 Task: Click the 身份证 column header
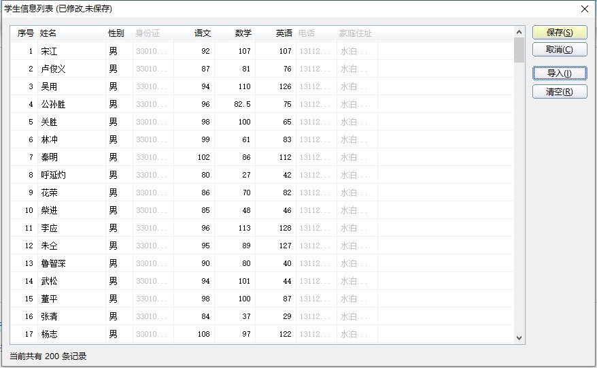pyautogui.click(x=148, y=33)
